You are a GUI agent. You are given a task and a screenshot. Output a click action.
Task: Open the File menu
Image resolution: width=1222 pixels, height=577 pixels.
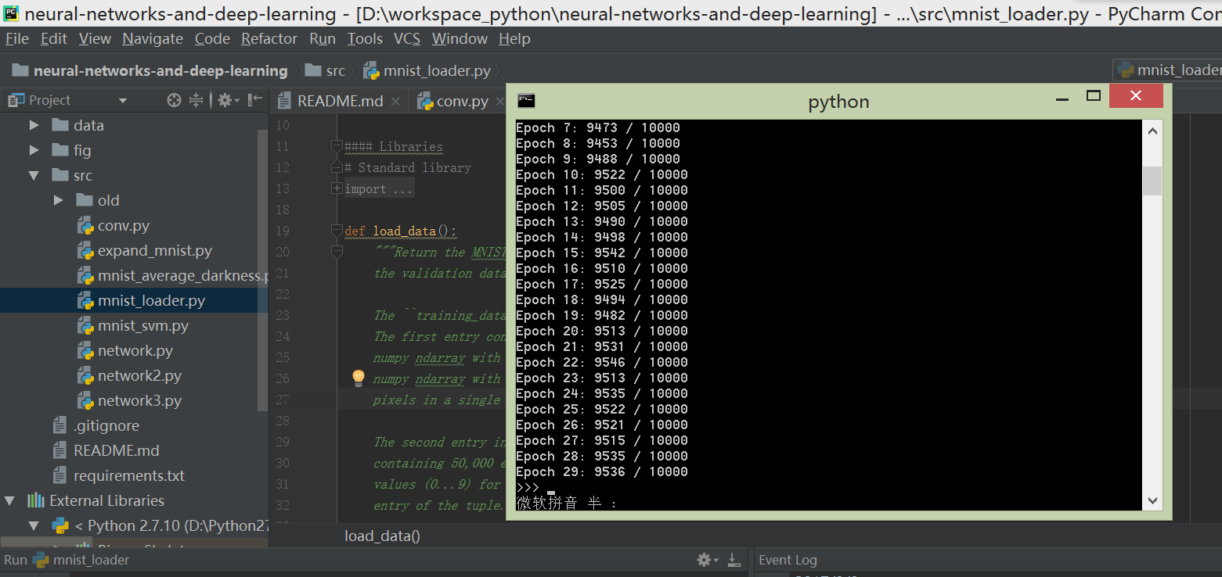point(16,38)
